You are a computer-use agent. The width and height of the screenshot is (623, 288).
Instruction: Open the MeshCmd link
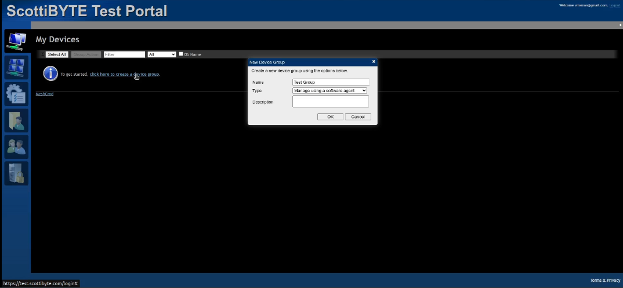[45, 94]
